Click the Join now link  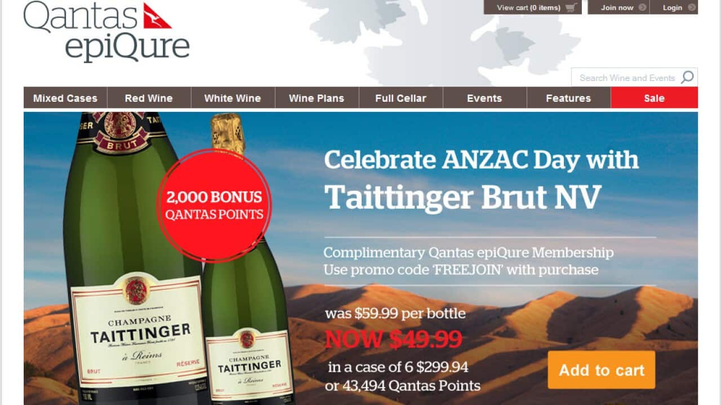coord(618,7)
